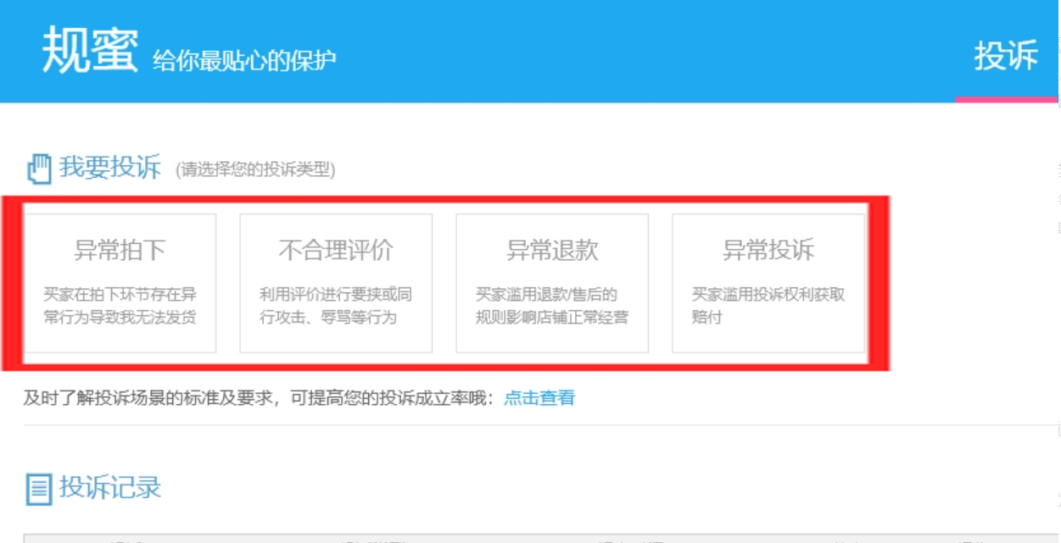Click the document icon beside 投诉记录
Screen dimensions: 1061x543
39,489
